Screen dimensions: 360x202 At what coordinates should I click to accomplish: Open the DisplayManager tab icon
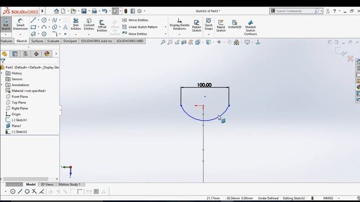[x=47, y=54]
